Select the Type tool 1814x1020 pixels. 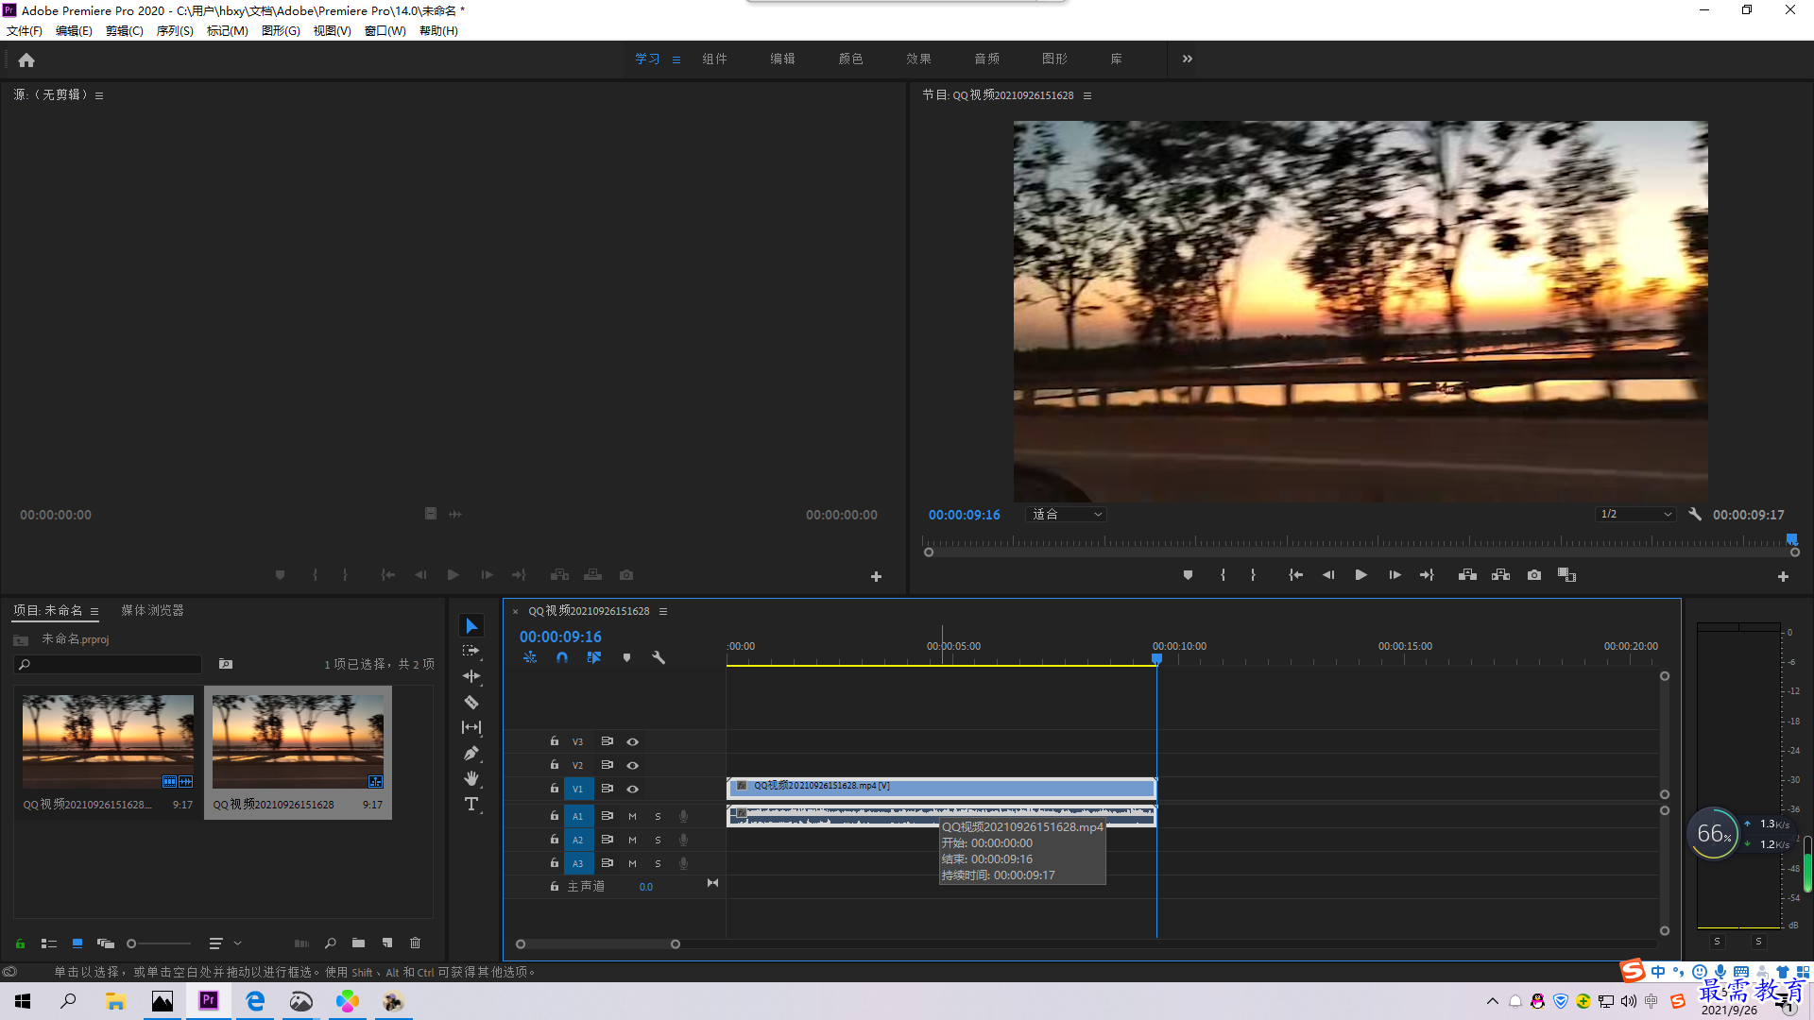point(471,804)
